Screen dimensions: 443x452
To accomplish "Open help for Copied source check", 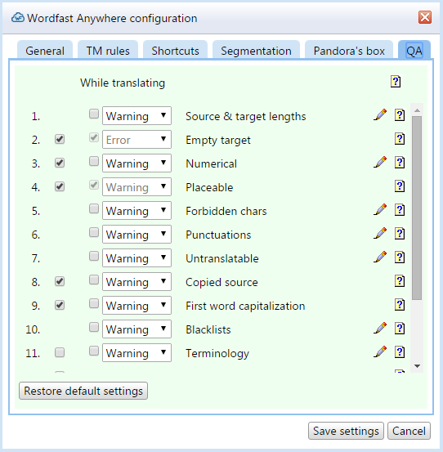I will tap(400, 281).
